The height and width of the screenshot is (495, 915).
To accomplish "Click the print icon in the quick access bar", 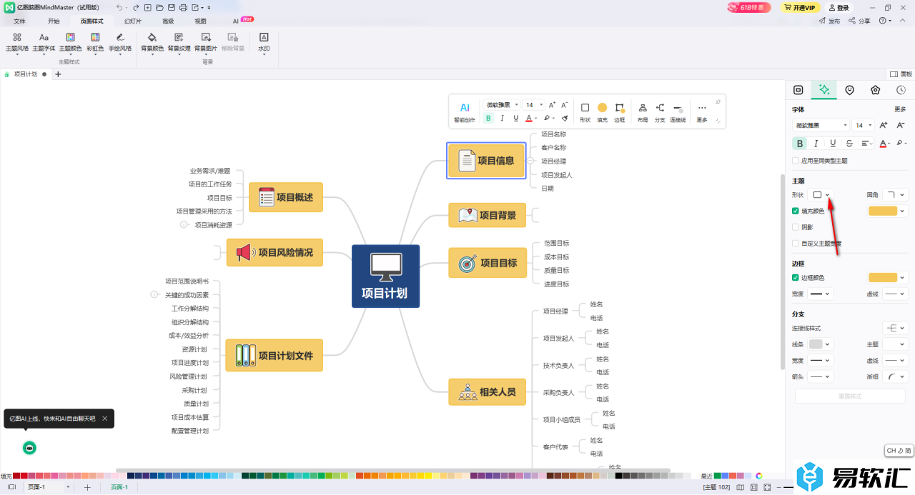I will (183, 7).
